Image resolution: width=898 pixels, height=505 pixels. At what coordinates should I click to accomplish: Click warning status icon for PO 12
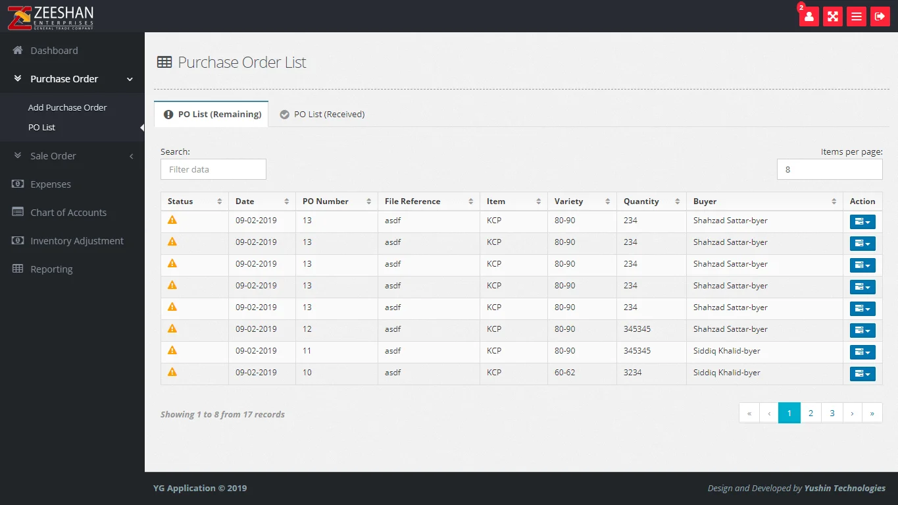[x=172, y=329]
